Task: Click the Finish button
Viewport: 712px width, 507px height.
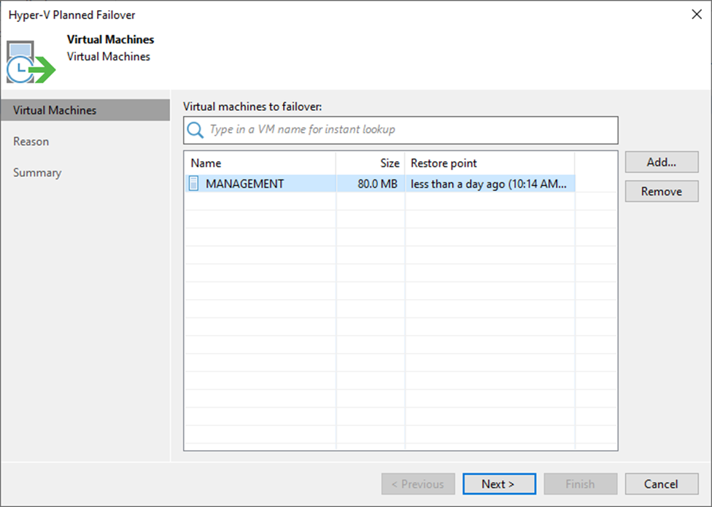Action: coord(581,484)
